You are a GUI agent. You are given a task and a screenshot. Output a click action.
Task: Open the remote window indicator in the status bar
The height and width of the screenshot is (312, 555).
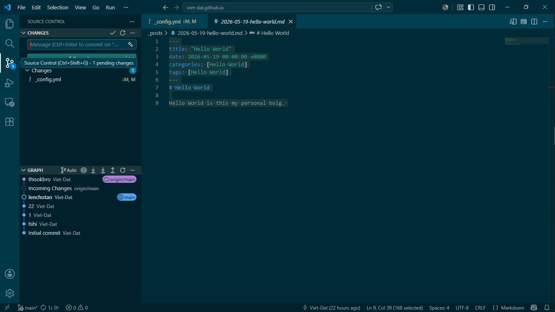pyautogui.click(x=7, y=308)
